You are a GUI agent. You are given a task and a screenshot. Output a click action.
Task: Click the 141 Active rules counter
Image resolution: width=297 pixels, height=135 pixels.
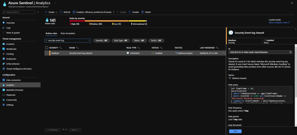click(50, 21)
